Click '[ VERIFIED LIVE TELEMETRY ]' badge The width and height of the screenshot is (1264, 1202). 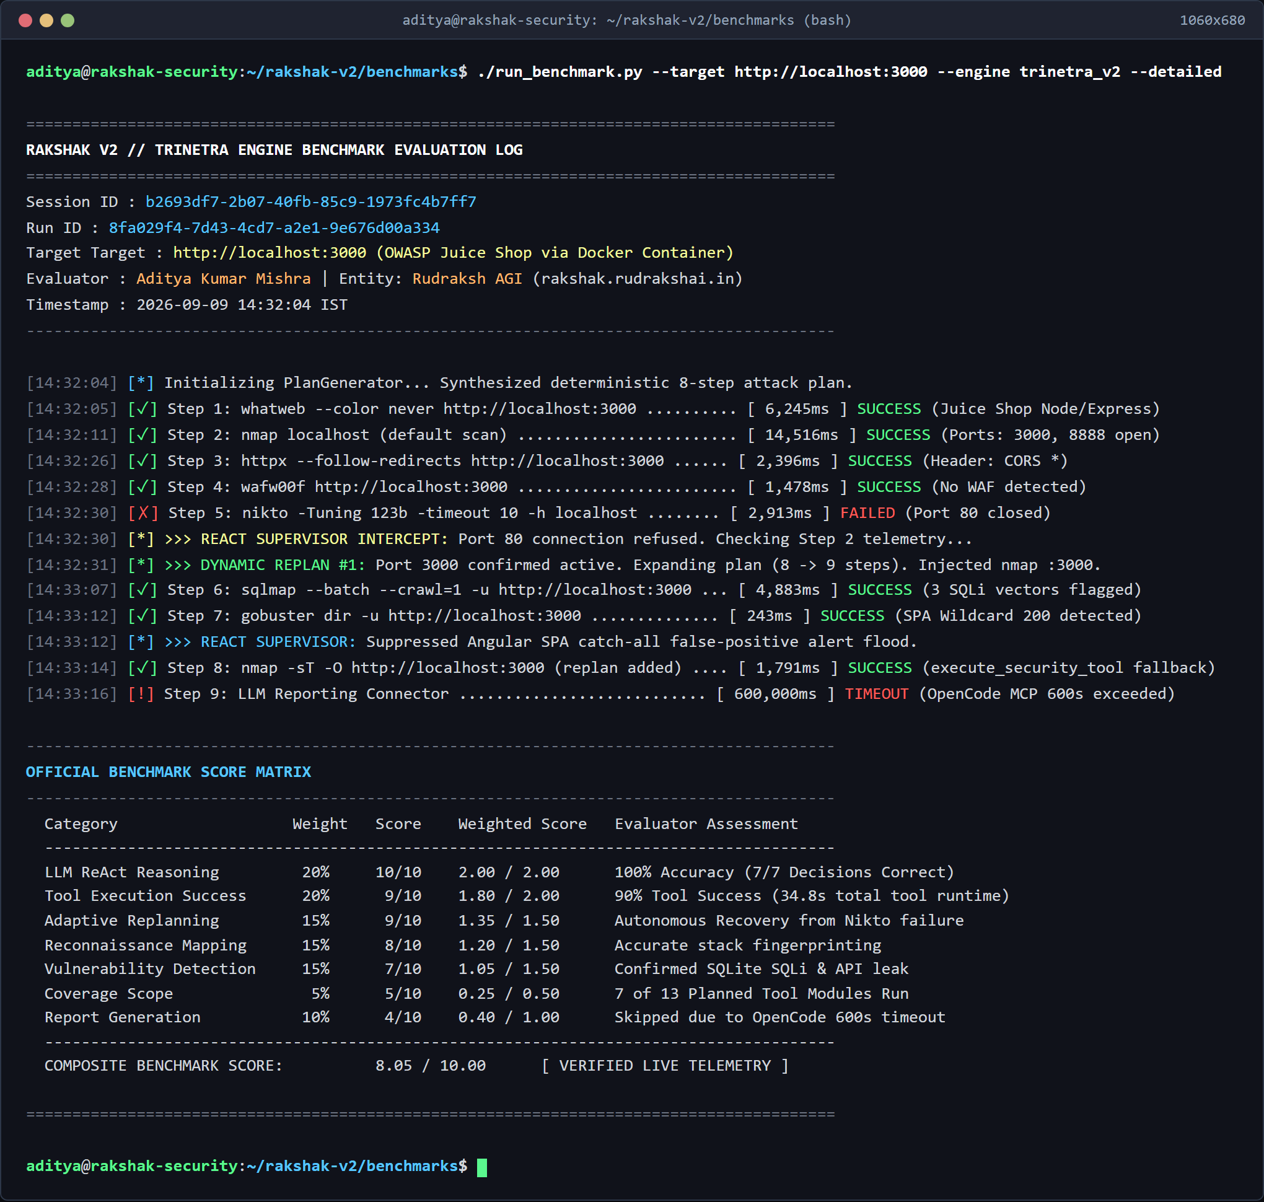tap(665, 1066)
